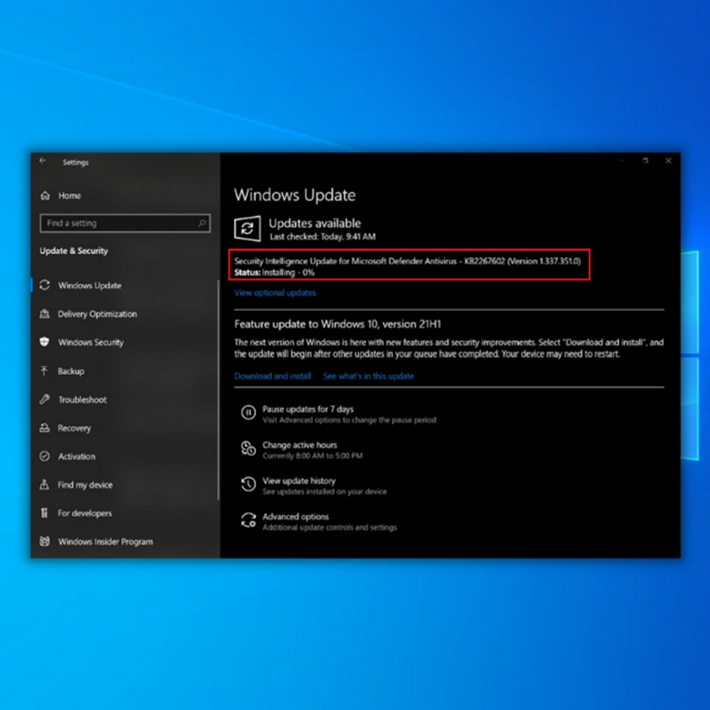Click the Advanced options gear-sync icon
Screen dimensions: 710x710
[248, 520]
